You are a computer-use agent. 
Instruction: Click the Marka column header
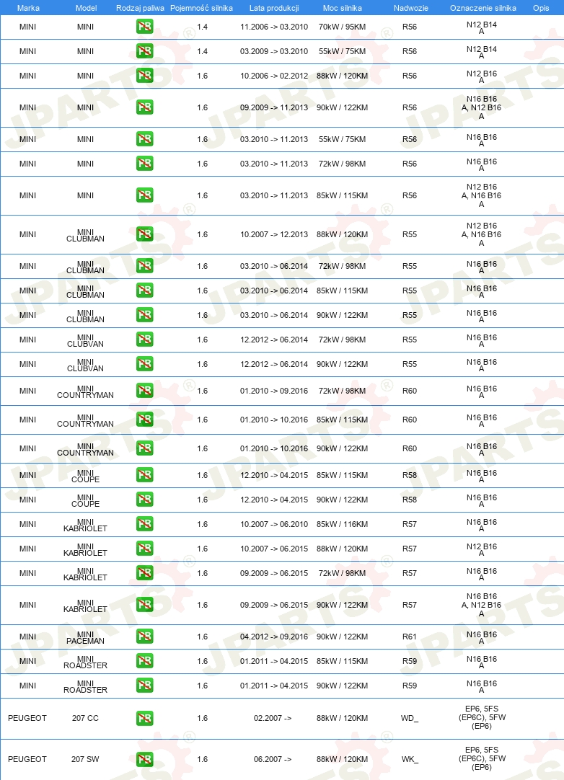click(28, 8)
